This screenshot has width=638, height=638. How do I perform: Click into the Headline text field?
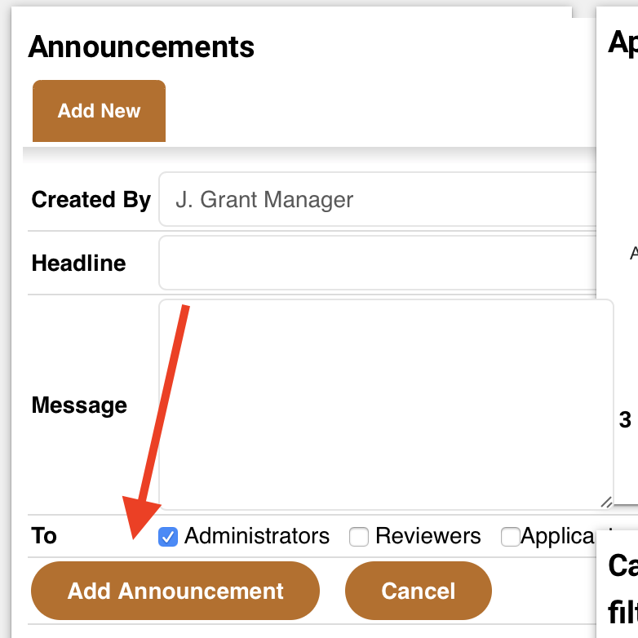pyautogui.click(x=377, y=263)
